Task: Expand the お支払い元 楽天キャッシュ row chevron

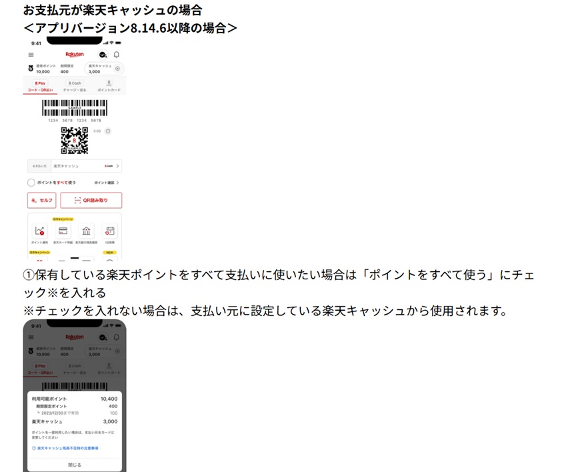Action: [117, 166]
